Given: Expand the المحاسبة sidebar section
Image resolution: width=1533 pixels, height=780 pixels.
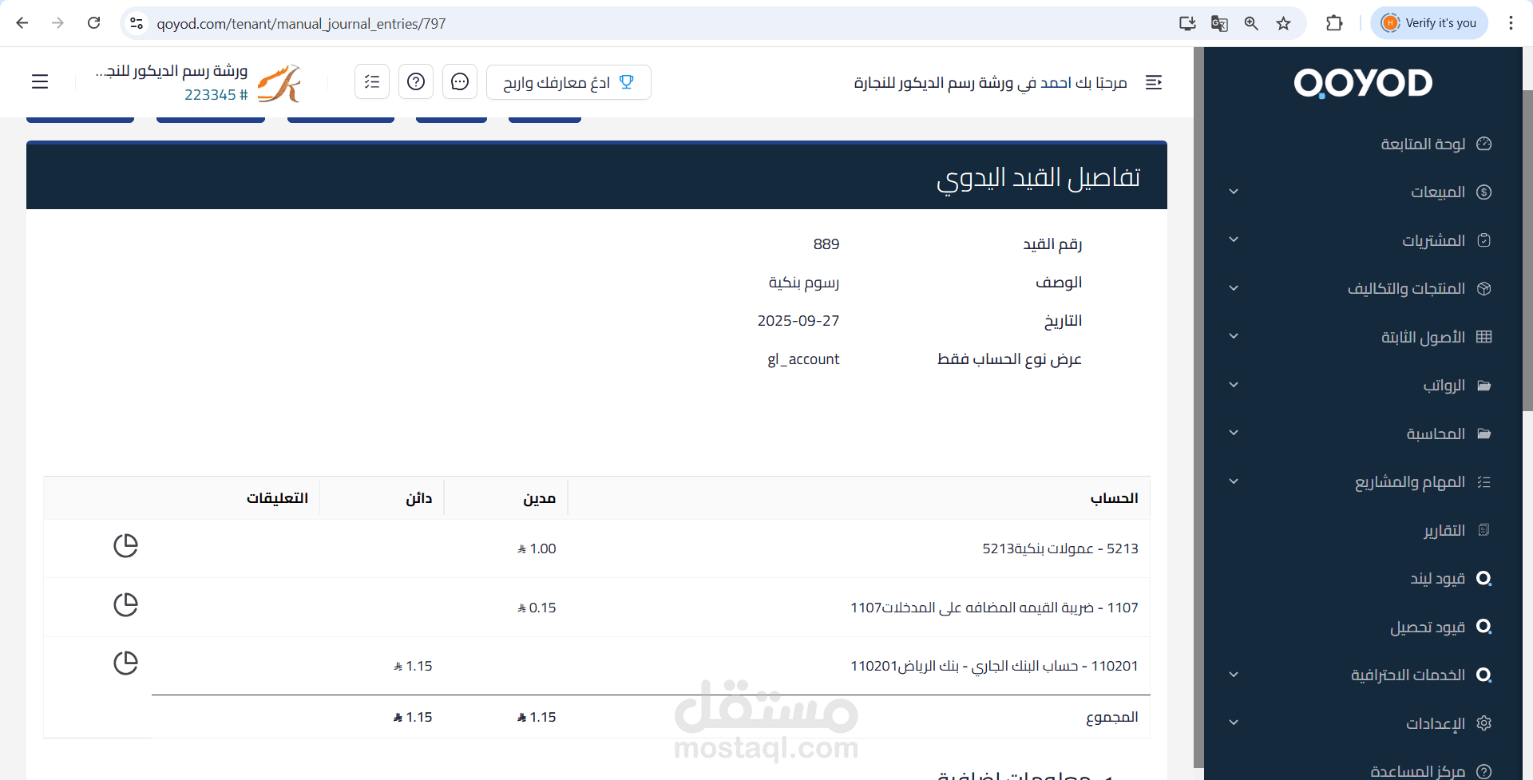Looking at the screenshot, I should [1234, 433].
